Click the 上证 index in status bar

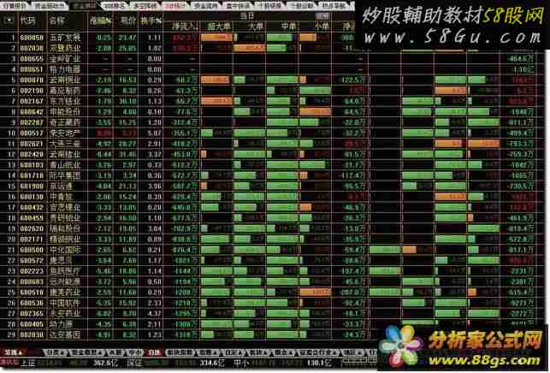[27, 363]
